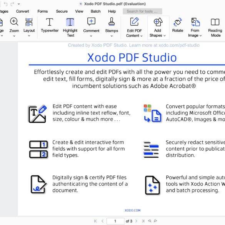The height and width of the screenshot is (225, 225).
Task: Click the digital signature document icon
Action: point(38,184)
